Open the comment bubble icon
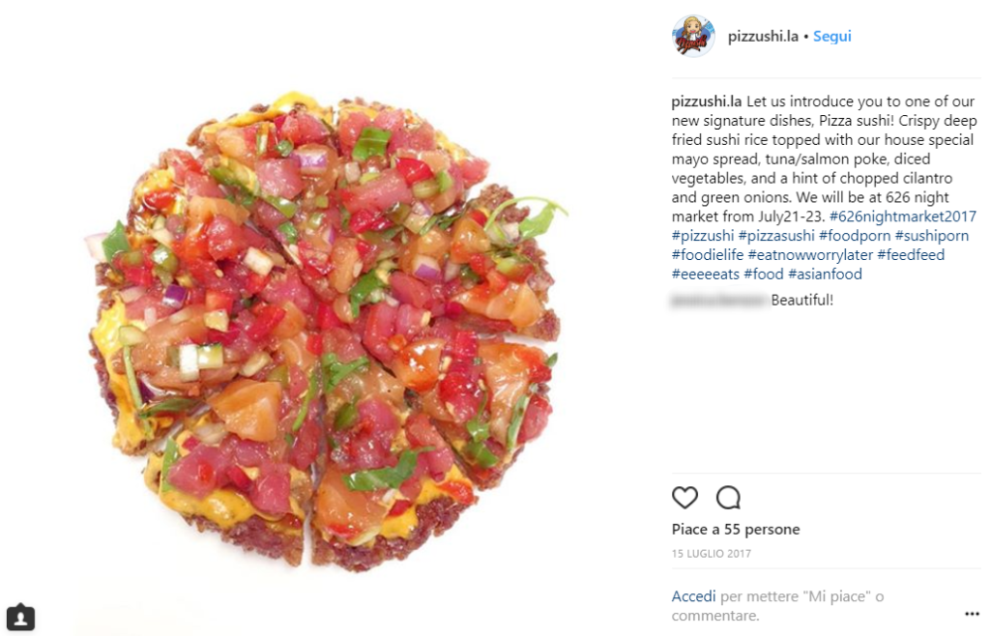990x636 pixels. (x=728, y=498)
